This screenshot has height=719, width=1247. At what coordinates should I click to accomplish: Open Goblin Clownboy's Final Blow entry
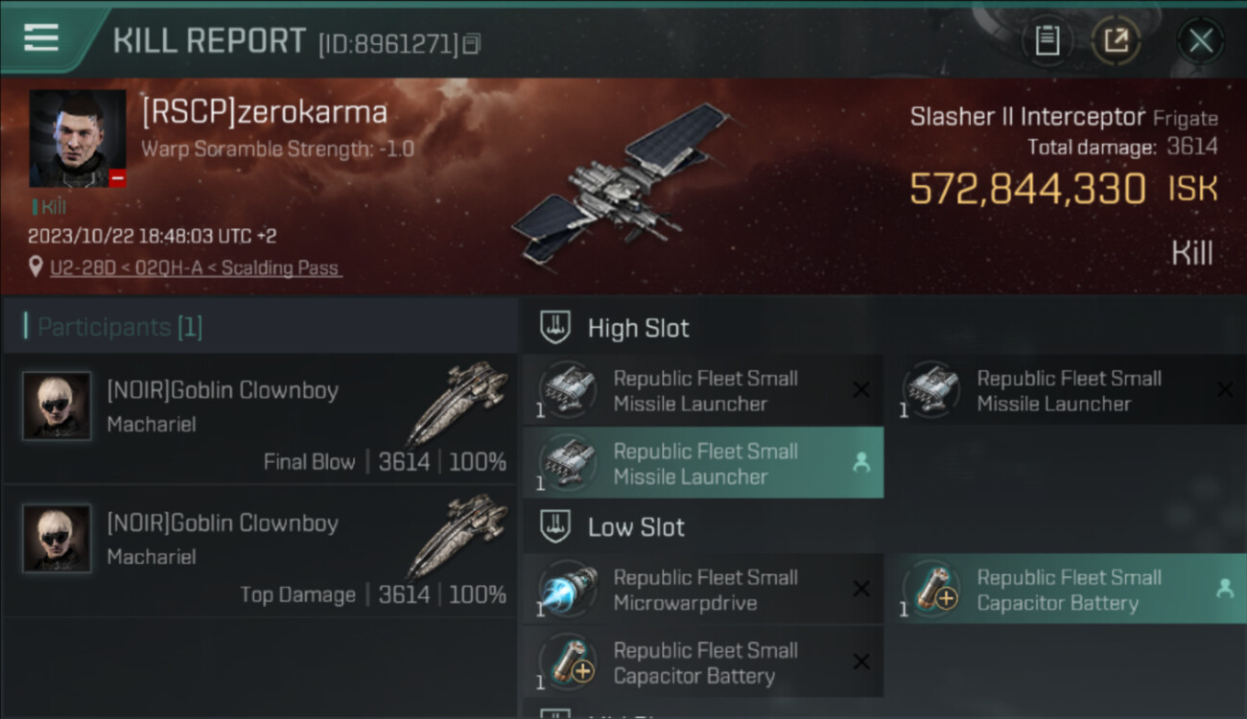click(259, 418)
